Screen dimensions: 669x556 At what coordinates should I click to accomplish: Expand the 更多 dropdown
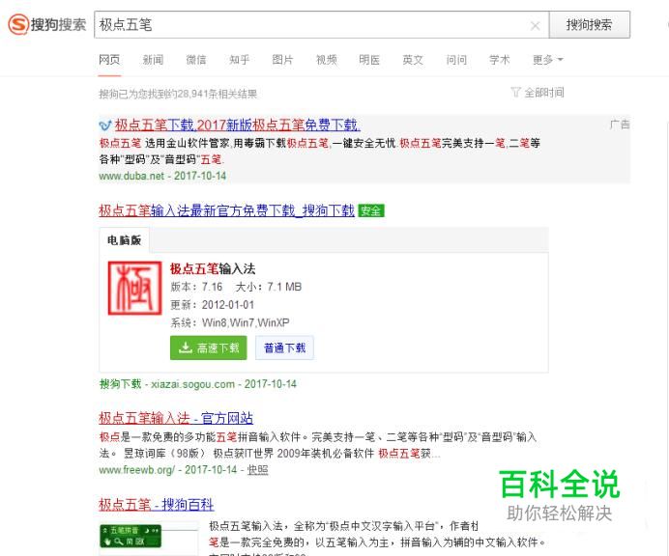pyautogui.click(x=548, y=60)
